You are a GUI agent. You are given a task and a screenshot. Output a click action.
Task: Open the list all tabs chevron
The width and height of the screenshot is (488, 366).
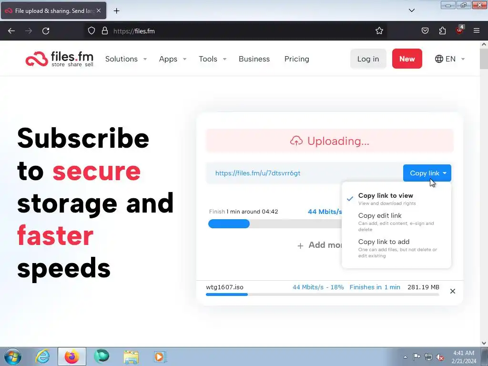click(x=411, y=10)
